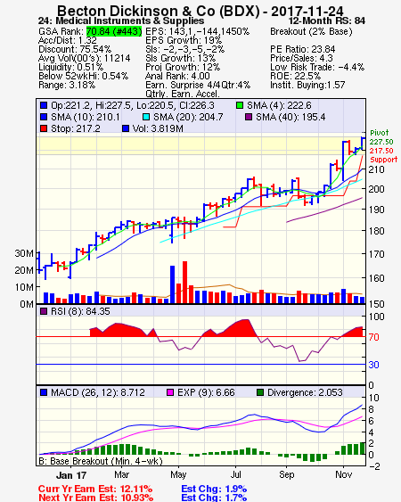Screen dimensions: 401x502
Task: Click the Anal Rank: 4.00 line
Action: coord(177,76)
